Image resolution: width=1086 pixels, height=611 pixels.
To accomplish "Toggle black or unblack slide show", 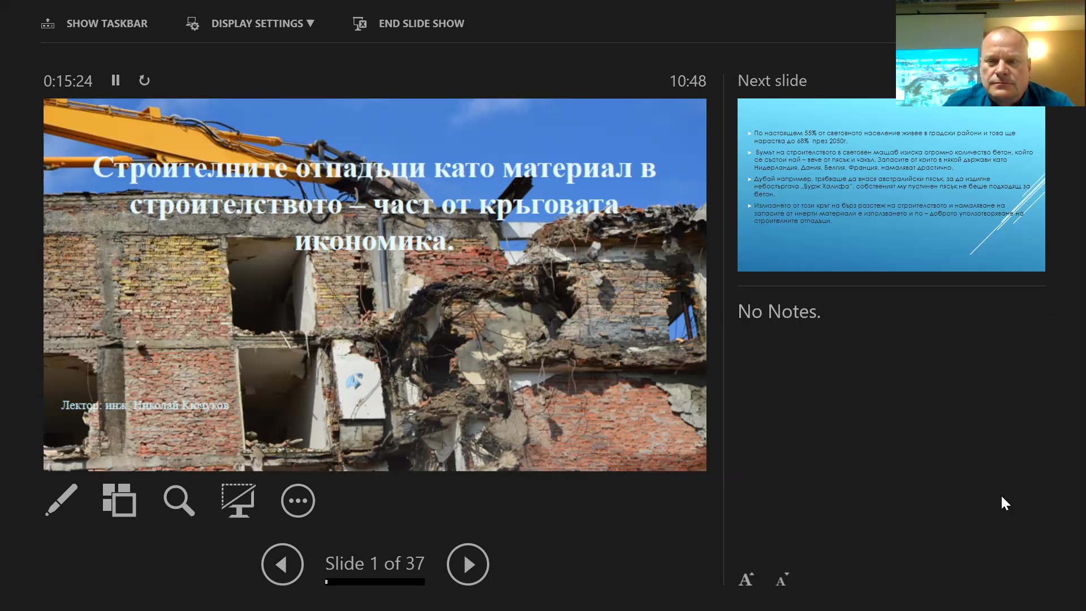I will click(238, 500).
